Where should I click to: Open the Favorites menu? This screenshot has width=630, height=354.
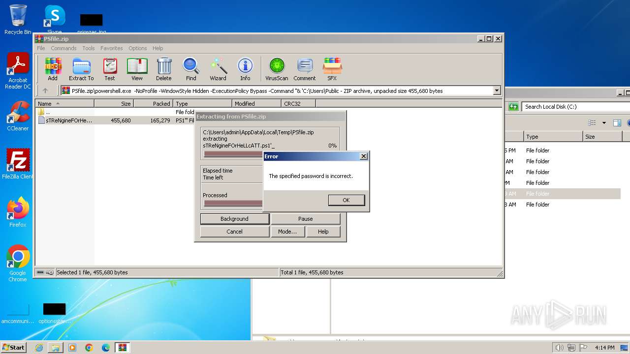point(112,48)
